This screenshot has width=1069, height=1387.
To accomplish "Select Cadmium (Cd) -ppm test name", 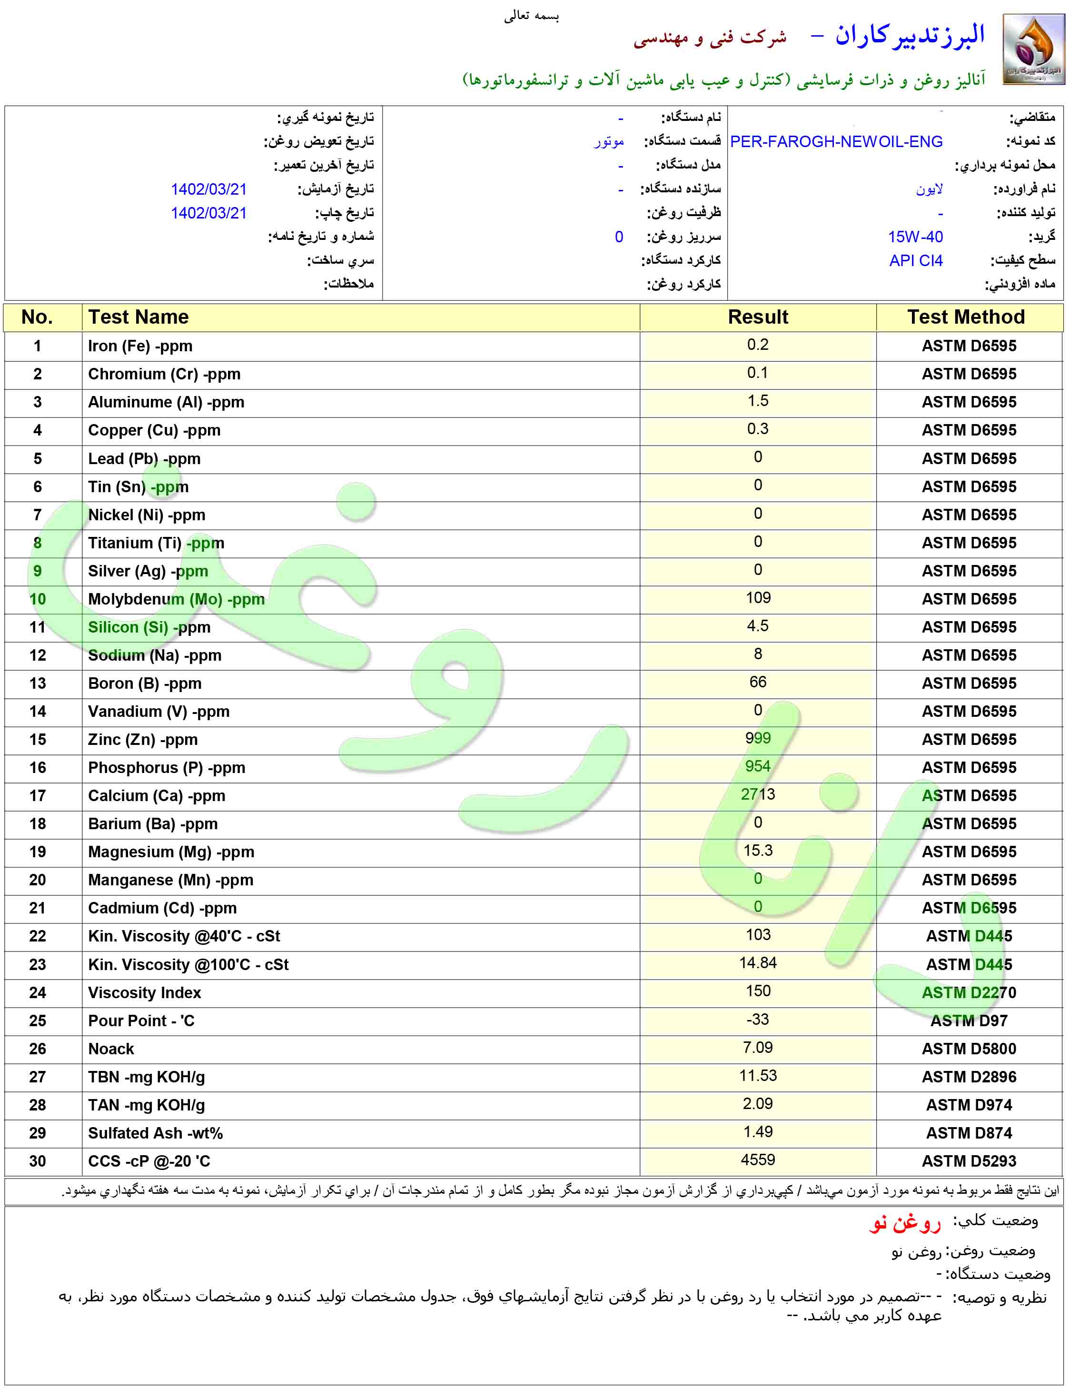I will coord(163,908).
